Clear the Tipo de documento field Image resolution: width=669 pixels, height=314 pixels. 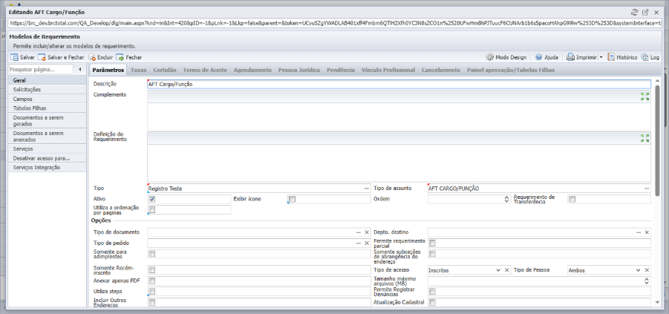point(367,232)
